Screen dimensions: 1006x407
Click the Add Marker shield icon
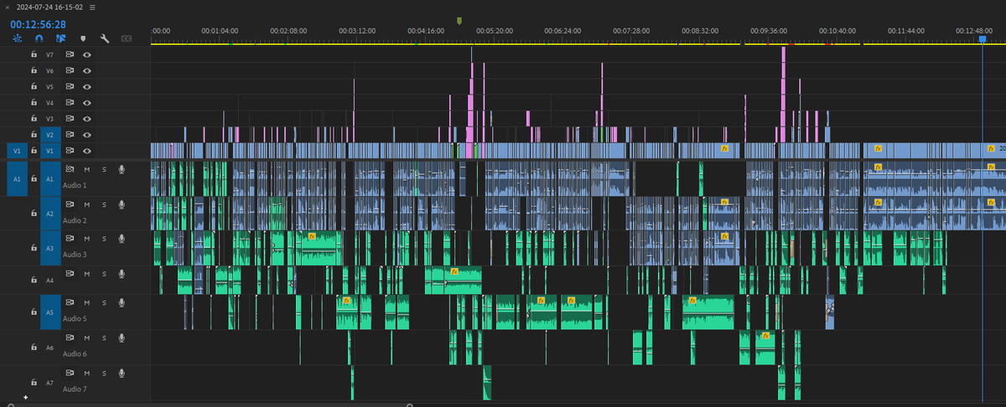pos(83,39)
